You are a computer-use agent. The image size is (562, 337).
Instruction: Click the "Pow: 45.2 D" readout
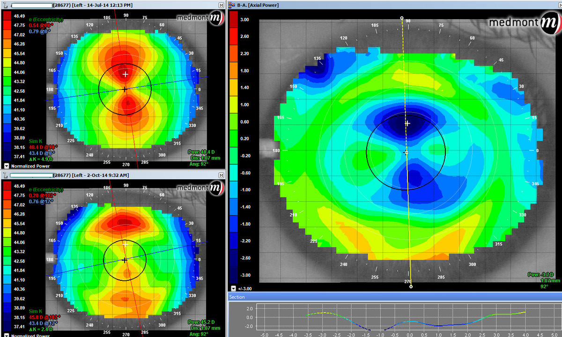pyautogui.click(x=201, y=322)
